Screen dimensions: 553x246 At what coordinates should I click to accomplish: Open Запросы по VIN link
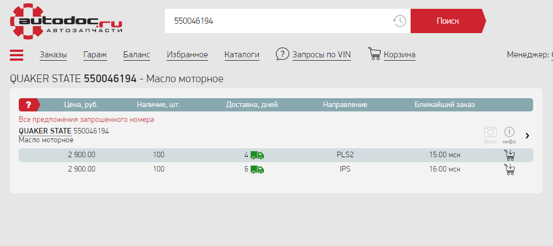(x=322, y=55)
